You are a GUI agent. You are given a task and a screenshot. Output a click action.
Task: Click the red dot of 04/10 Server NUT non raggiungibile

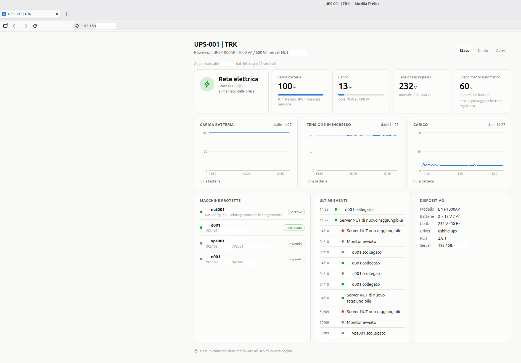coord(343,231)
